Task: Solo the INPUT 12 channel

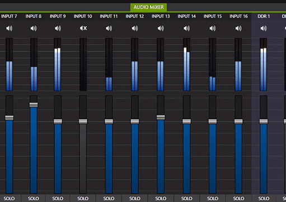Action: [135, 199]
